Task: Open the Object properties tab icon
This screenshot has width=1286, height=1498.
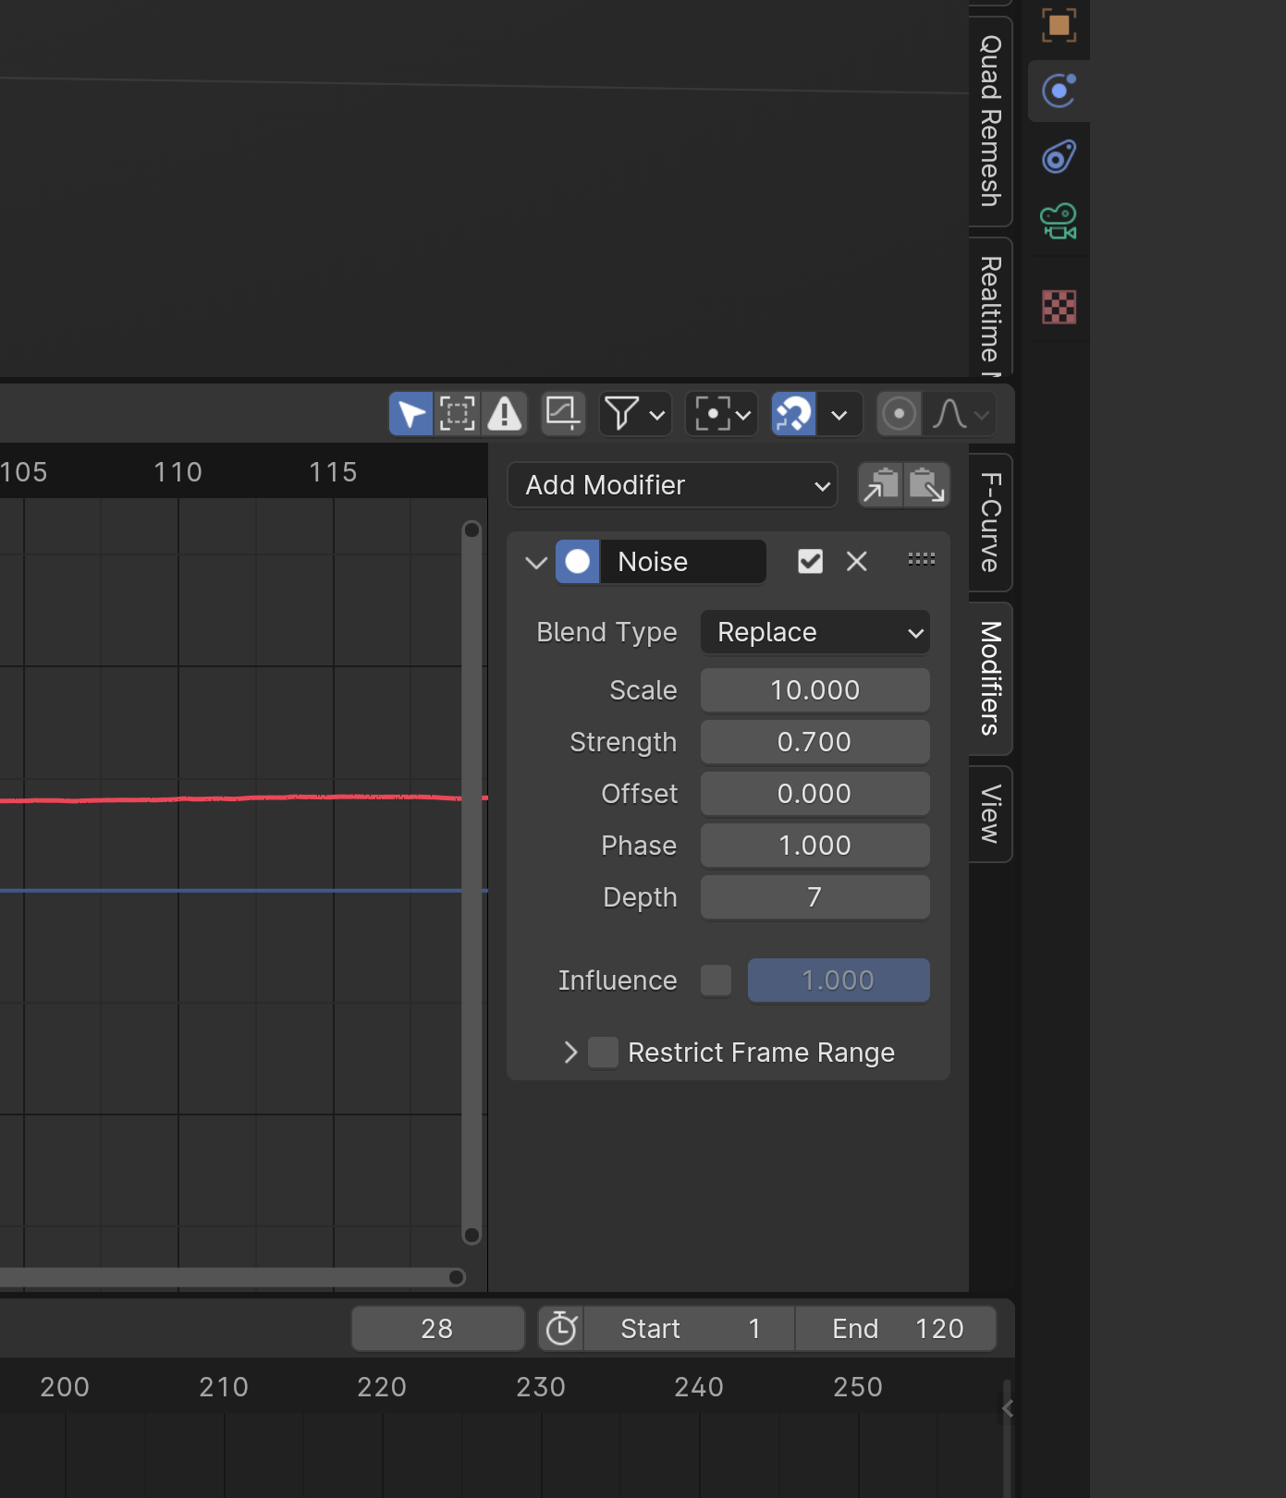Action: [1059, 25]
